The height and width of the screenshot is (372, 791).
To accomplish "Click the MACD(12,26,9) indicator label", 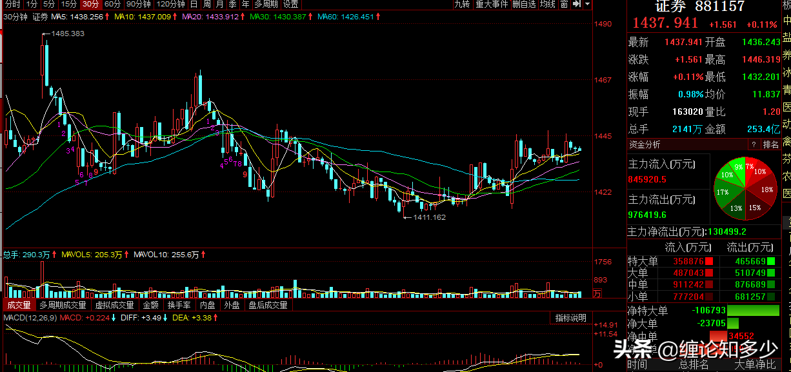I will point(29,318).
